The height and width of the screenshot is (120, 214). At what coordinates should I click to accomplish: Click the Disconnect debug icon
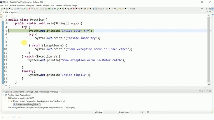click(x=32, y=9)
